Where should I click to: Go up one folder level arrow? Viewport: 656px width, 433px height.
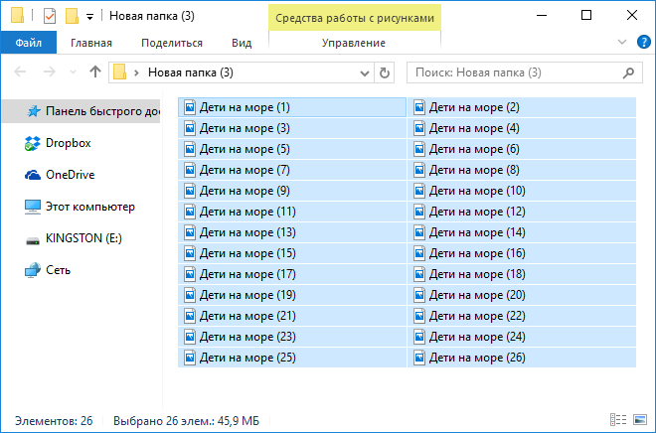pyautogui.click(x=95, y=72)
